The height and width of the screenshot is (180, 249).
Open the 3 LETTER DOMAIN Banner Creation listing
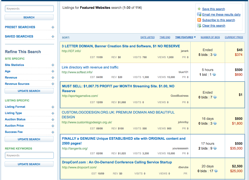point(121,46)
